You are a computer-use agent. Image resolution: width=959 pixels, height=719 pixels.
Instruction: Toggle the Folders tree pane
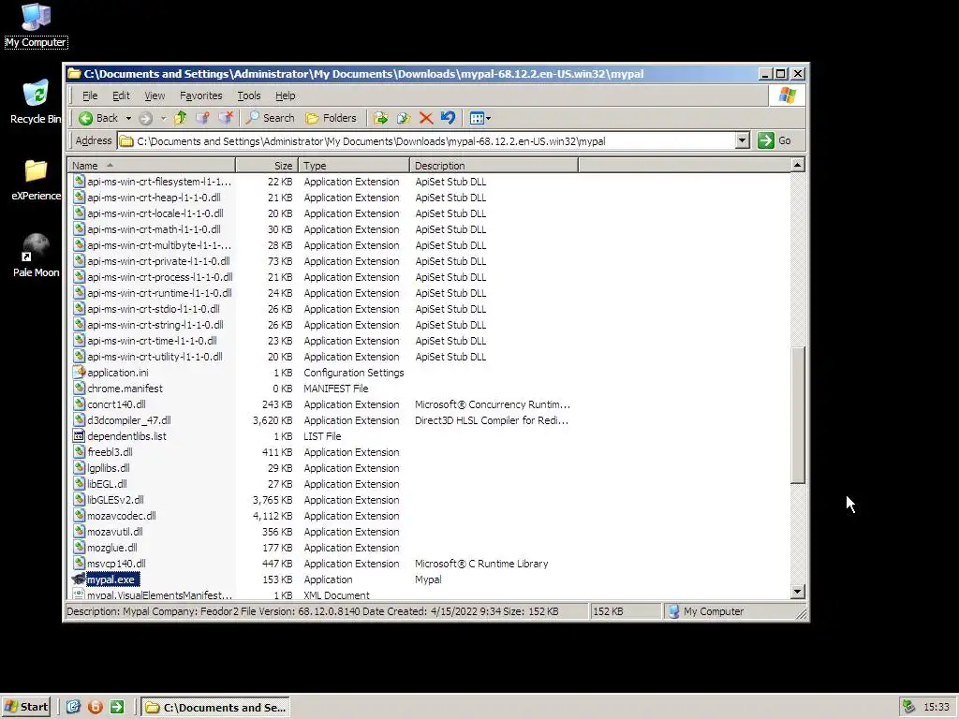pos(331,118)
